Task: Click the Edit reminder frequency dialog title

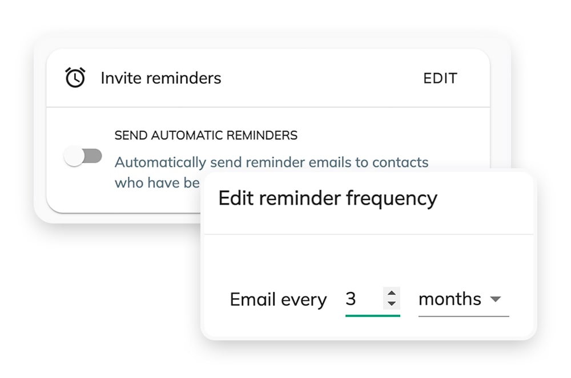Action: click(327, 198)
